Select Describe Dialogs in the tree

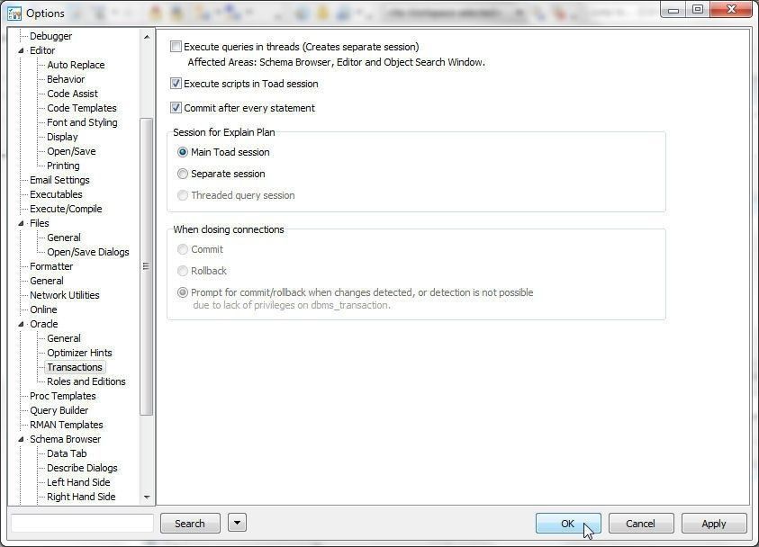(82, 468)
